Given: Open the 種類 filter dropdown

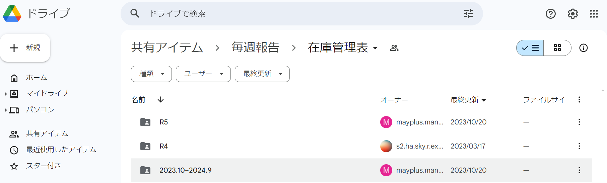Looking at the screenshot, I should tap(151, 74).
